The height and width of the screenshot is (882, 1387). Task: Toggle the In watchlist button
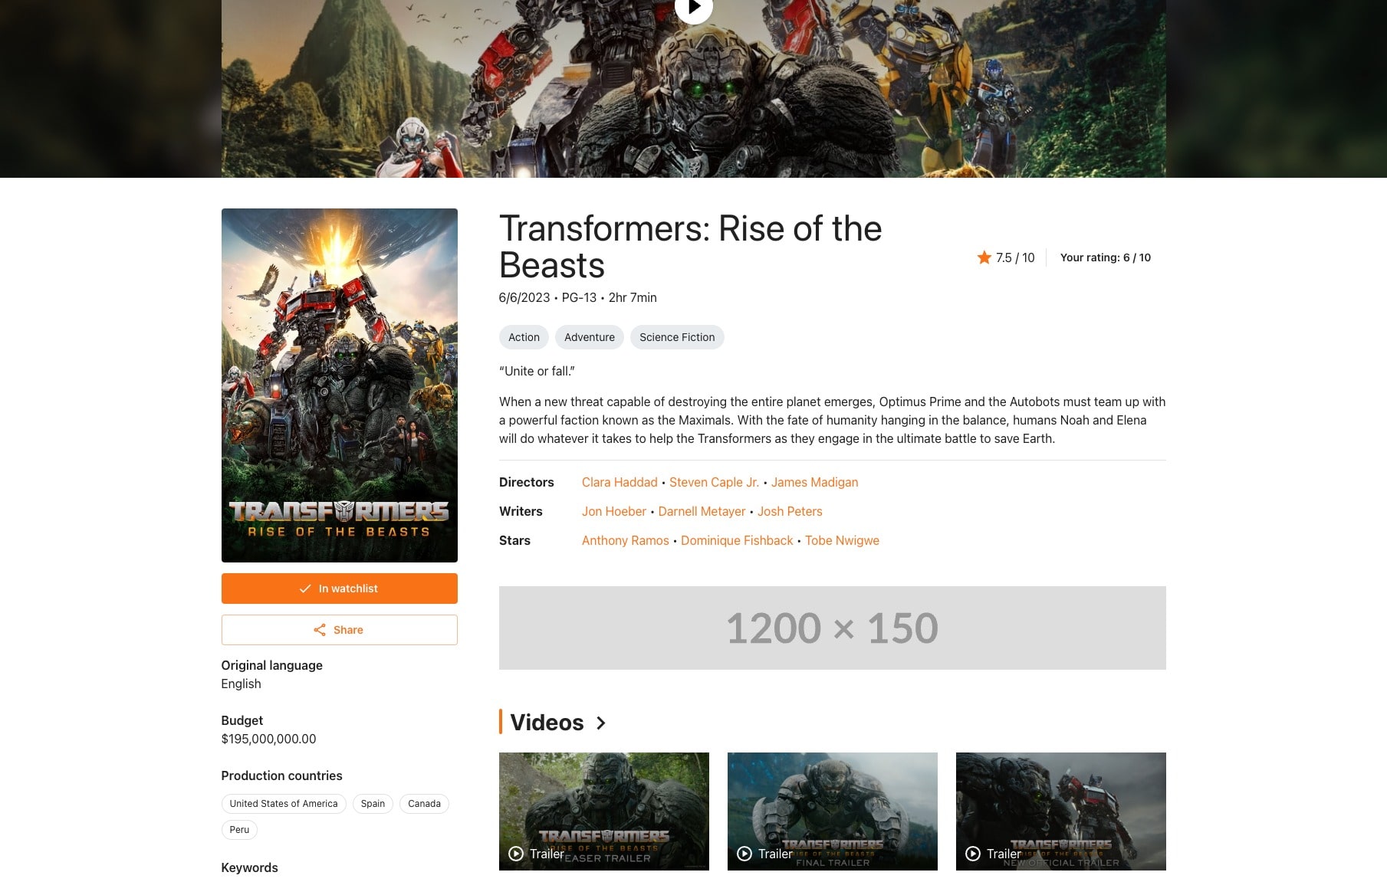[340, 589]
